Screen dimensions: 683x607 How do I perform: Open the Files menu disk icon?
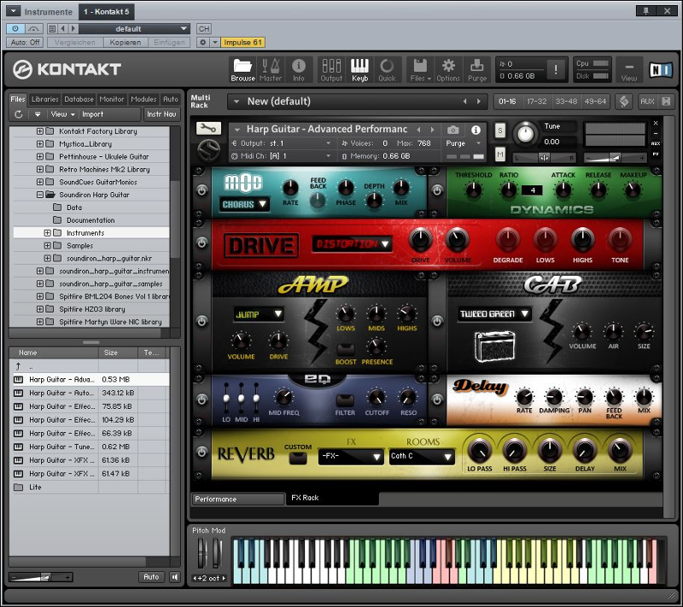pos(420,70)
